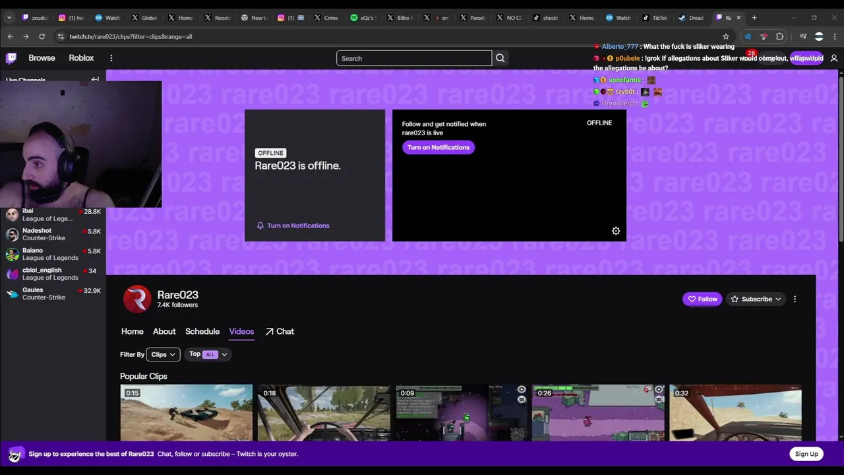Screen dimensions: 844x475
Task: Open the ibai League of Legends channel
Action: 53,214
